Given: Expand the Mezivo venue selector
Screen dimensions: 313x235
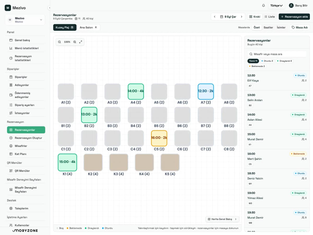Looking at the screenshot, I should 25,20.
